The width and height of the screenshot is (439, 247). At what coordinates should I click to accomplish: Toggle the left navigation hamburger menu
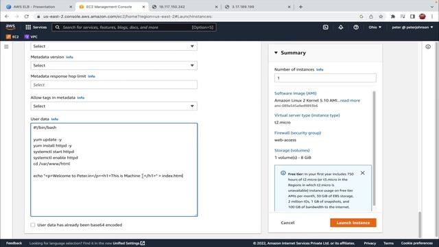tap(6, 47)
